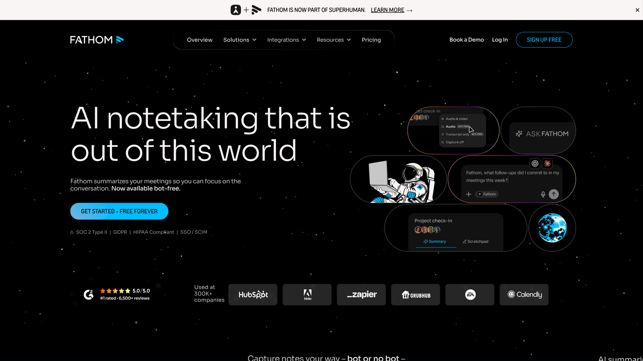Viewport: 643px width, 361px height.
Task: Click the Adobe logo tile
Action: point(307,294)
